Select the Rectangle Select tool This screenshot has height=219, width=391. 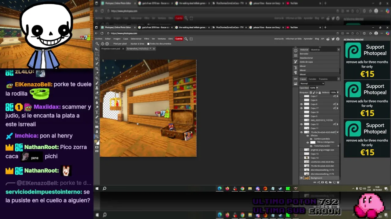(x=97, y=54)
